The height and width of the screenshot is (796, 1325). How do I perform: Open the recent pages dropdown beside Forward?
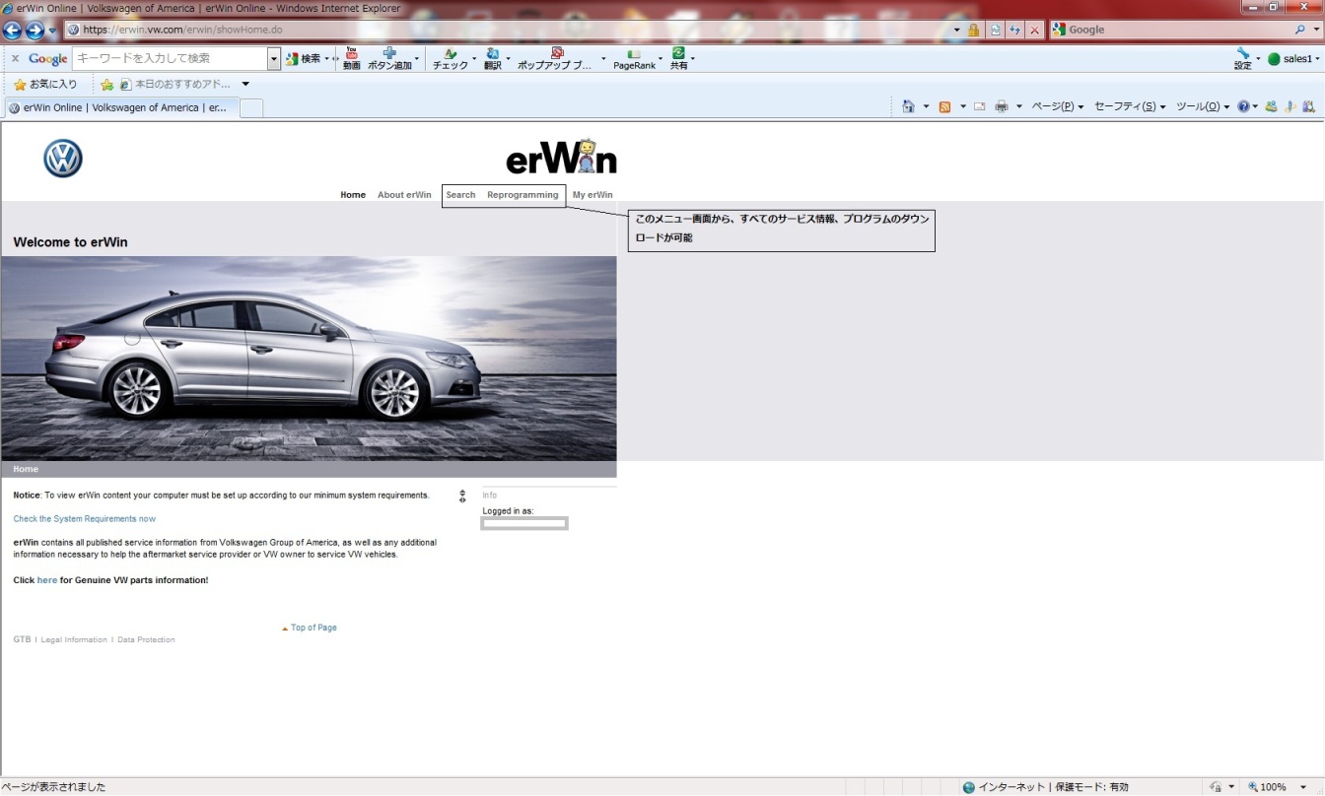(x=52, y=31)
